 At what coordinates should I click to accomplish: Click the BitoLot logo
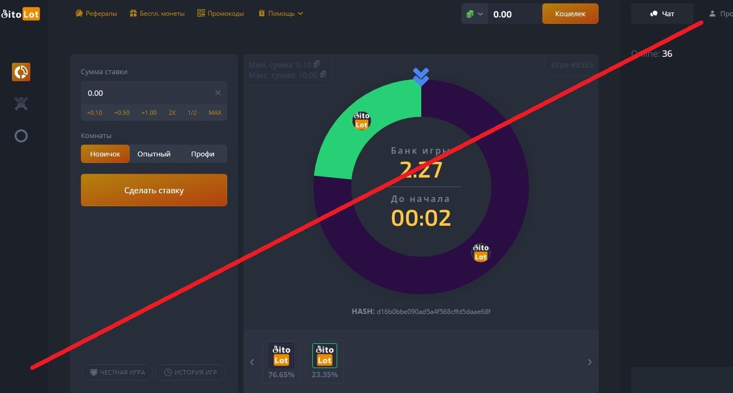click(20, 14)
